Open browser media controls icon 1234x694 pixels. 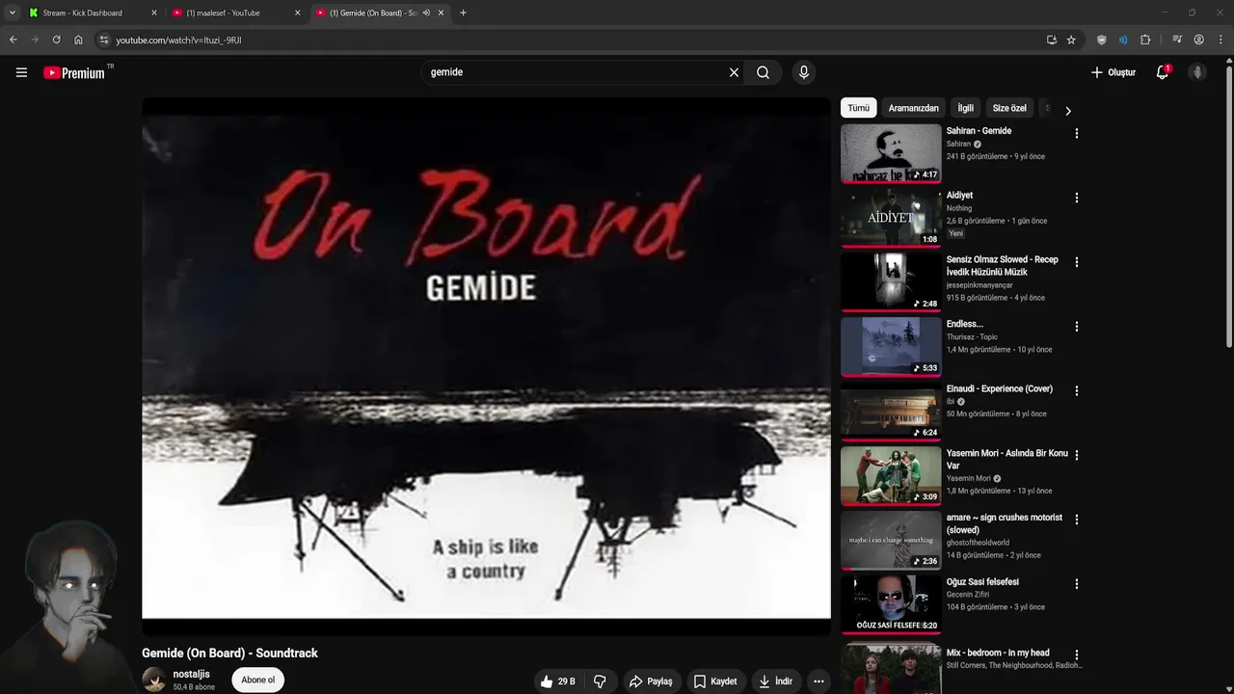(1177, 40)
